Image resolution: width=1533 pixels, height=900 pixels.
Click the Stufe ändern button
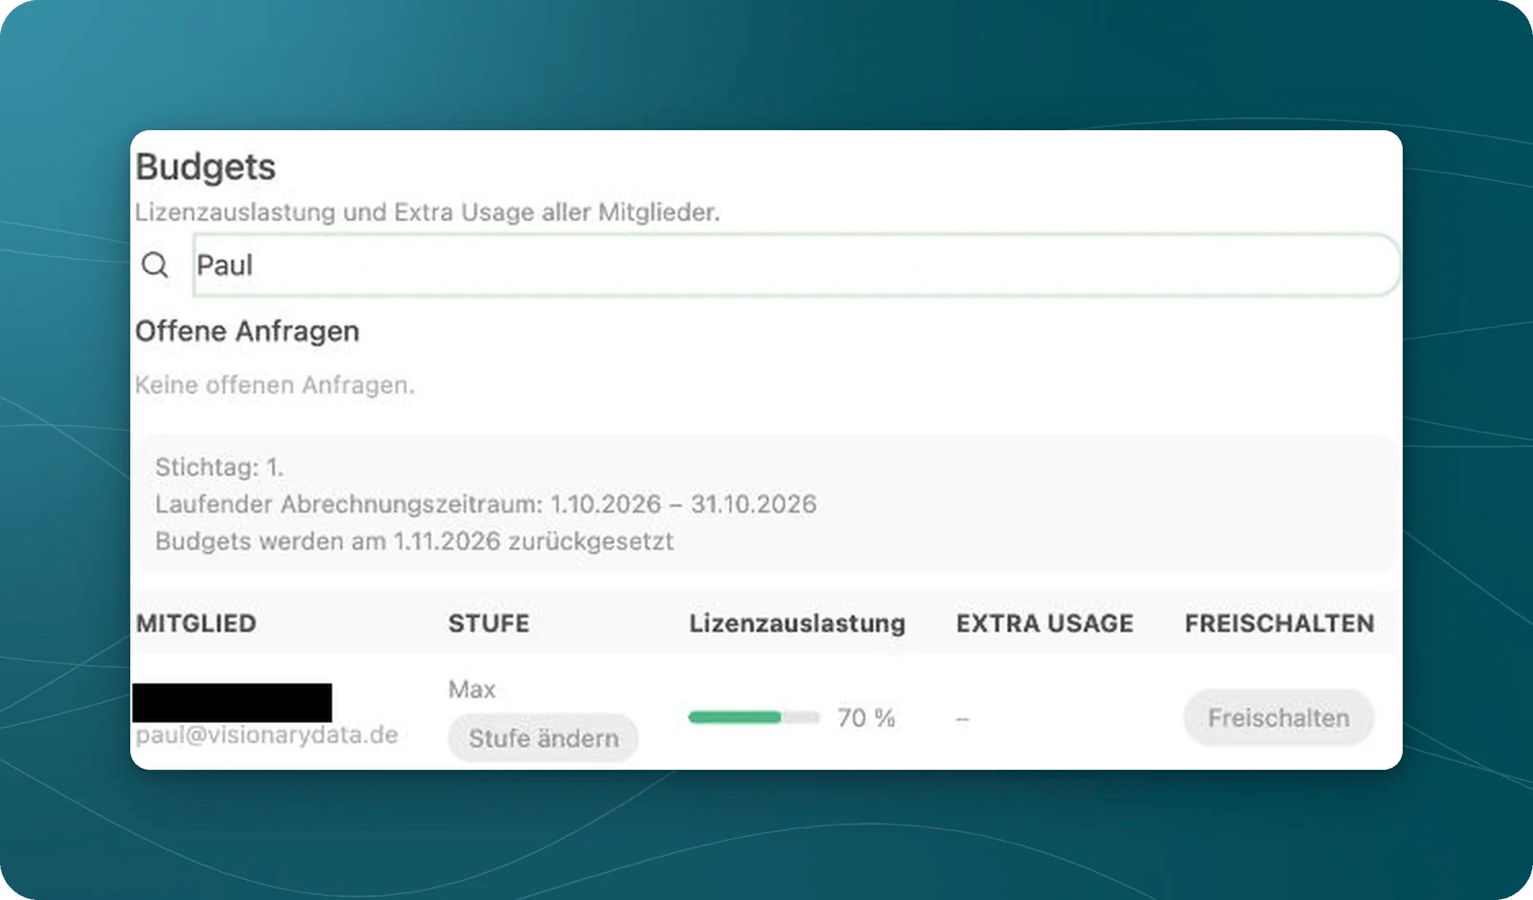click(x=543, y=738)
